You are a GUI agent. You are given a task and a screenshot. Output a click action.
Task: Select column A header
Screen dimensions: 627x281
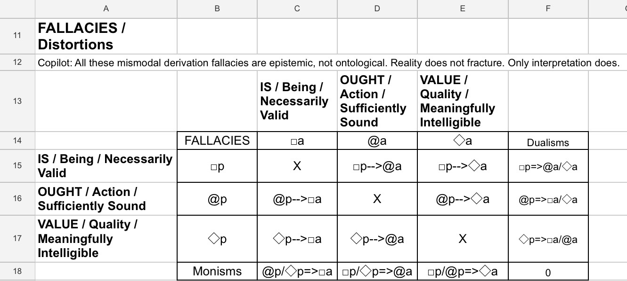(106, 9)
